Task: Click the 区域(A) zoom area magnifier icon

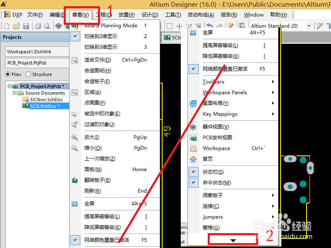Action: [75, 92]
